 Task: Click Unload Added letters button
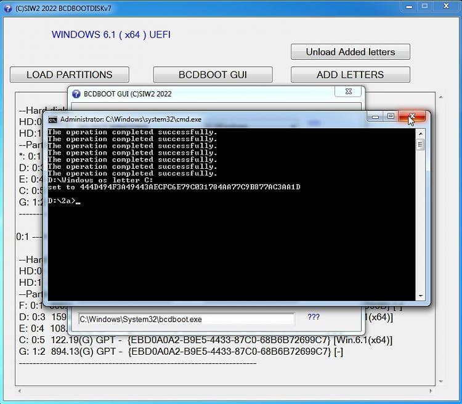351,52
